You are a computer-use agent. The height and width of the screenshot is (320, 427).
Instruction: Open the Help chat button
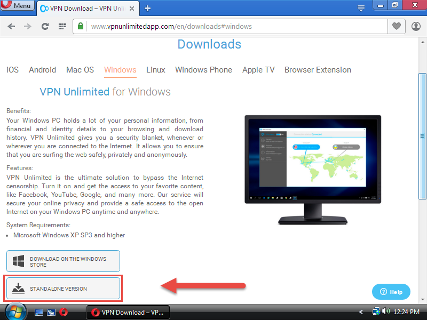[391, 292]
